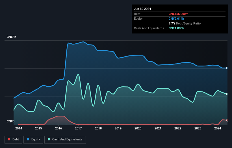Select the 2019 x-axis label
This screenshot has width=232, height=148.
pyautogui.click(x=118, y=128)
